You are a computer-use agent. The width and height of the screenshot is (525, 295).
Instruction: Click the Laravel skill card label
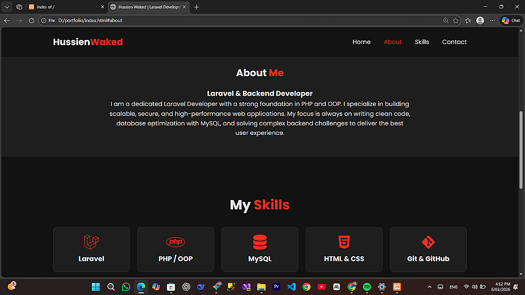[x=91, y=258]
